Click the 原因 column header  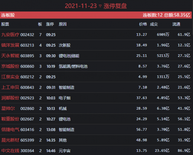click(x=62, y=24)
